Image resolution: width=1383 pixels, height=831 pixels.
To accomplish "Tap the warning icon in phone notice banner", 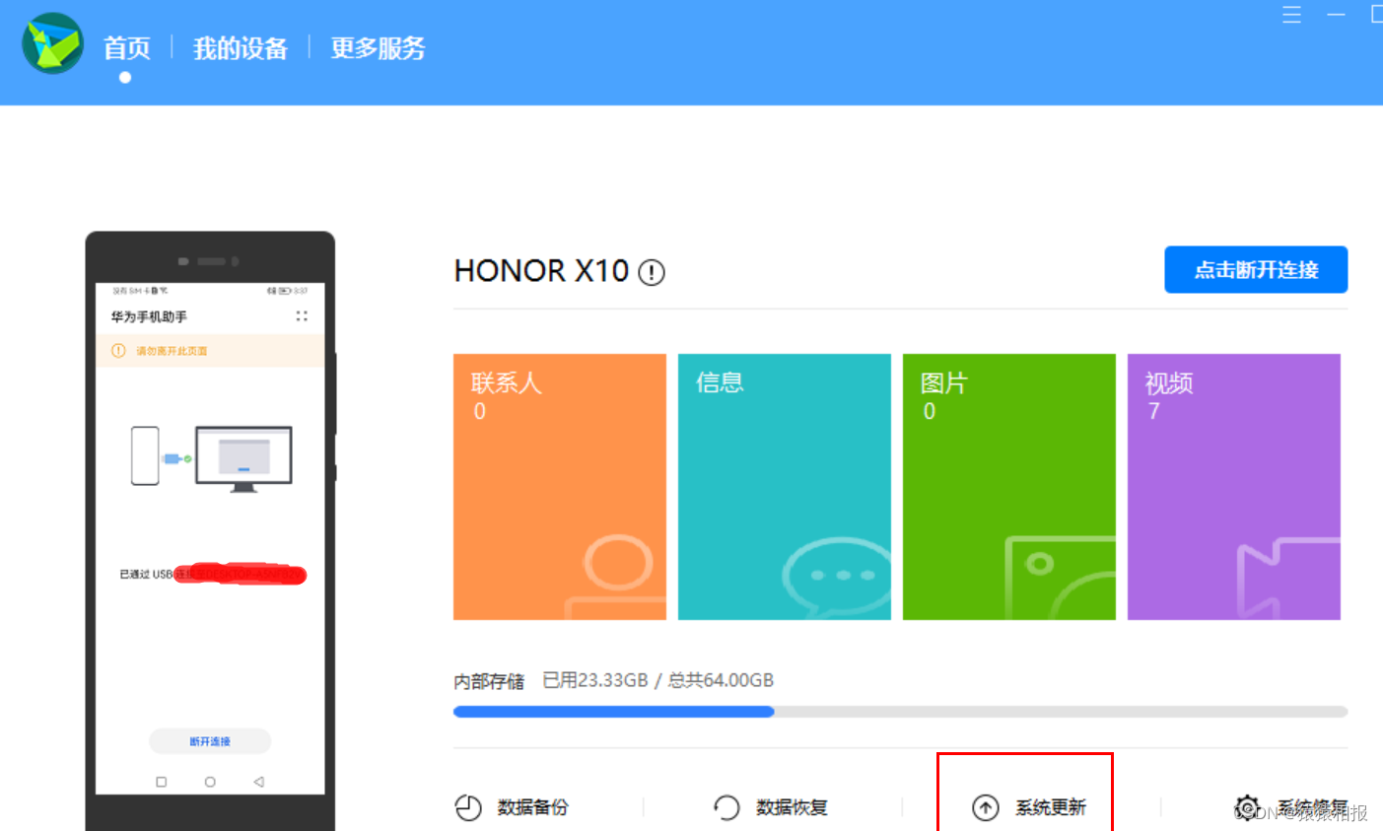I will coord(118,351).
